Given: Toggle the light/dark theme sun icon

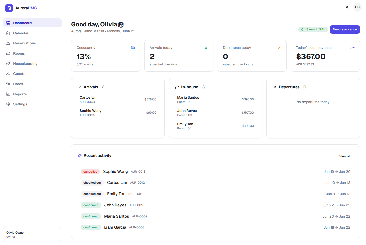Looking at the screenshot, I should 347,7.
